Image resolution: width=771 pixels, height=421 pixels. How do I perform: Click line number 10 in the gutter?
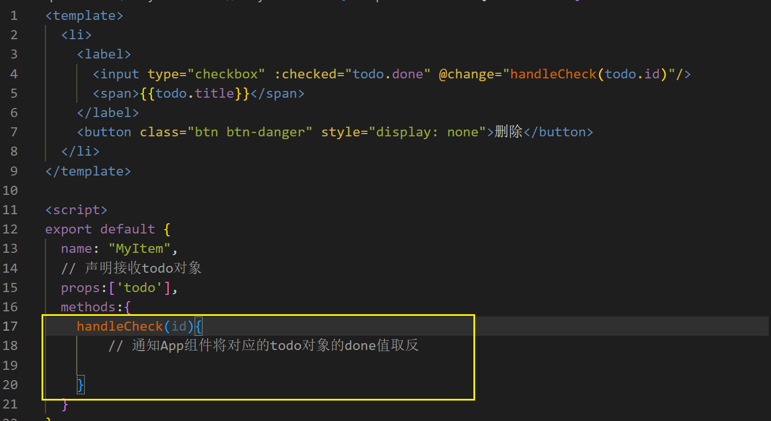pyautogui.click(x=10, y=190)
